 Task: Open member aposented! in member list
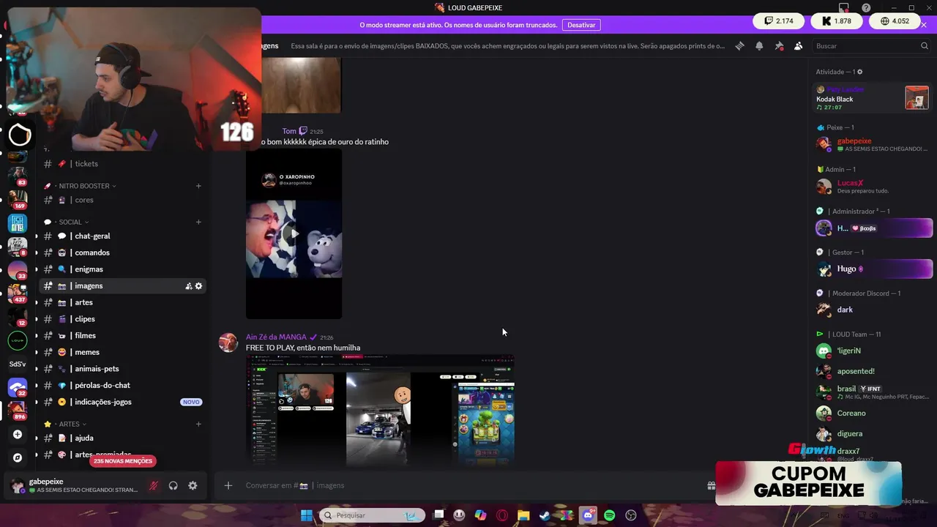(873, 371)
